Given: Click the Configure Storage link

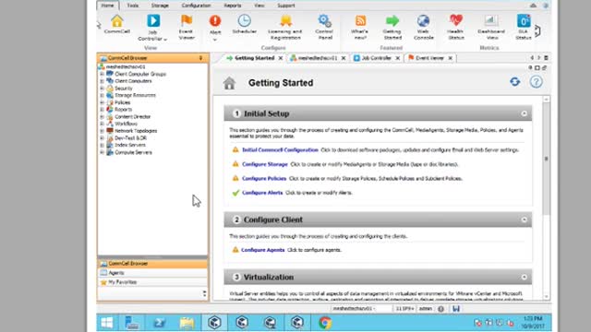Looking at the screenshot, I should click(265, 164).
